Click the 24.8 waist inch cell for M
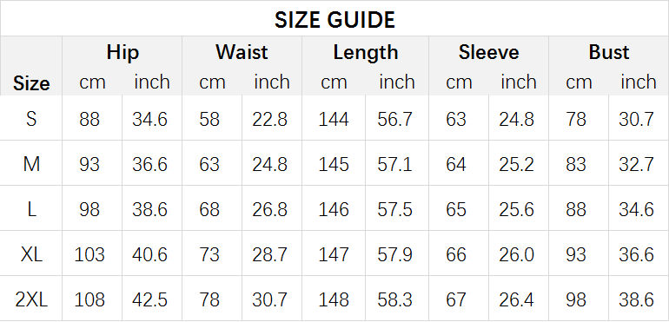 [269, 164]
